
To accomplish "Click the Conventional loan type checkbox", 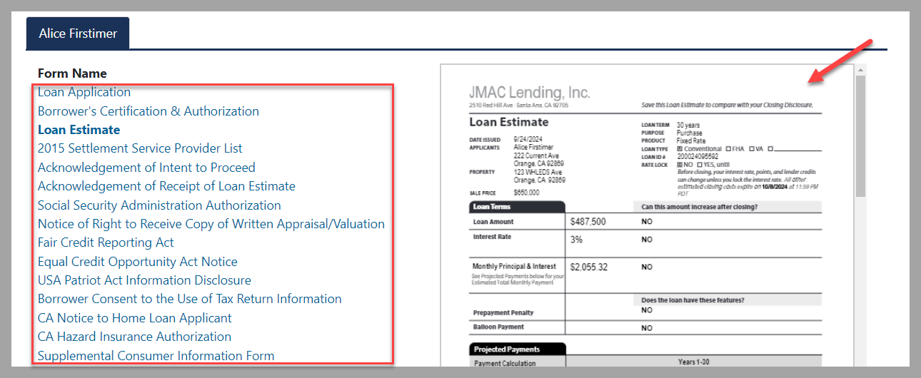I will [x=679, y=148].
